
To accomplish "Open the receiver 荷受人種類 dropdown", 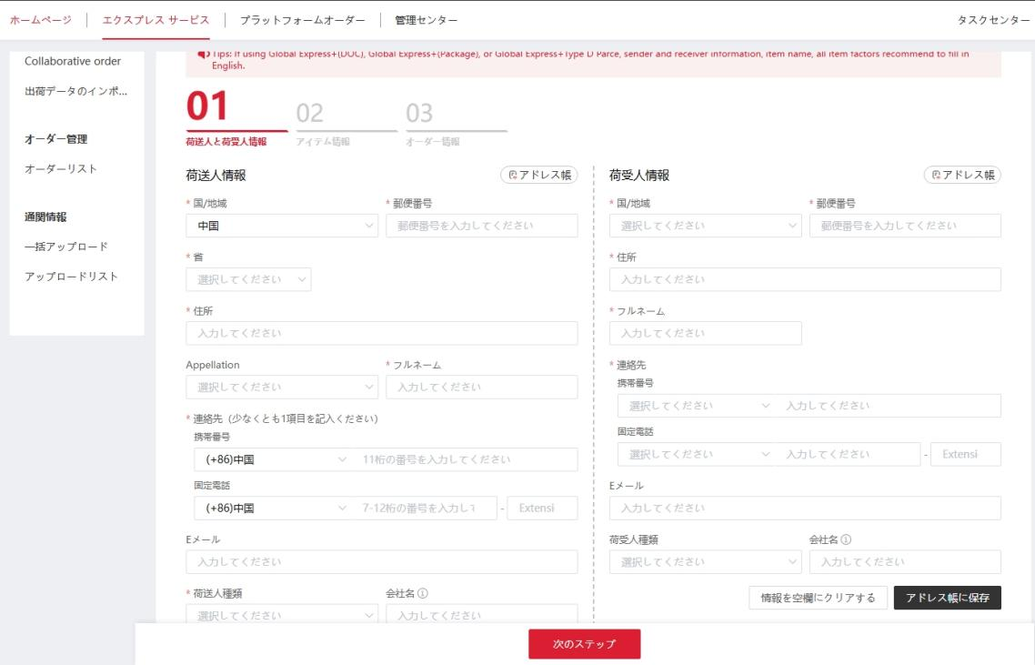I will (x=705, y=561).
